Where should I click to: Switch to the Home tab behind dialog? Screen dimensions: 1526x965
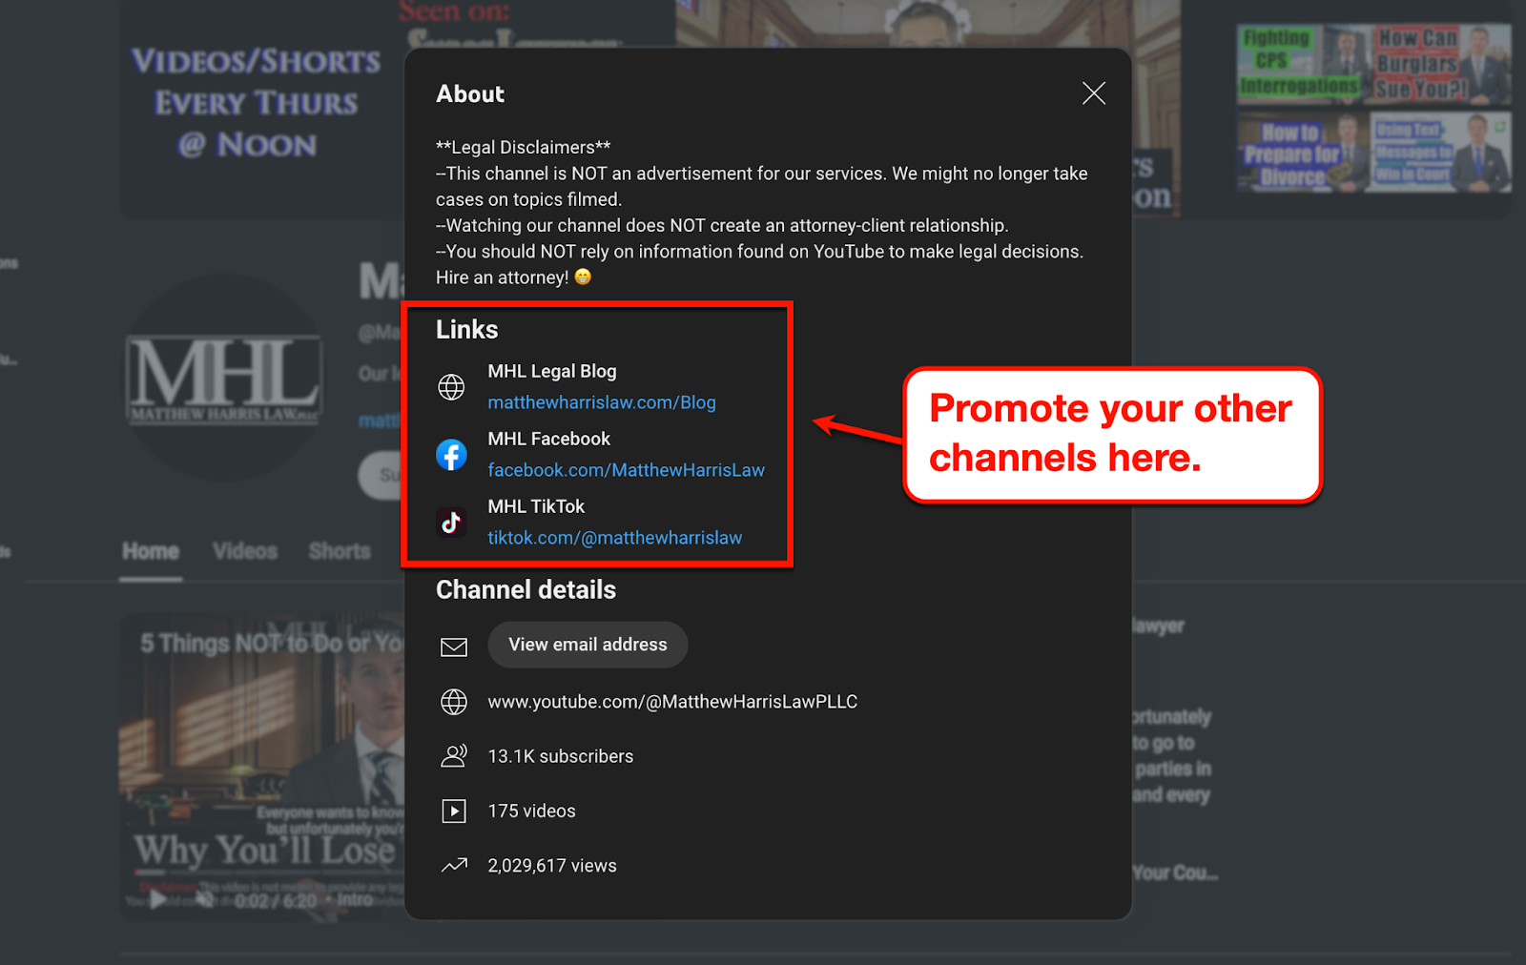pyautogui.click(x=151, y=551)
